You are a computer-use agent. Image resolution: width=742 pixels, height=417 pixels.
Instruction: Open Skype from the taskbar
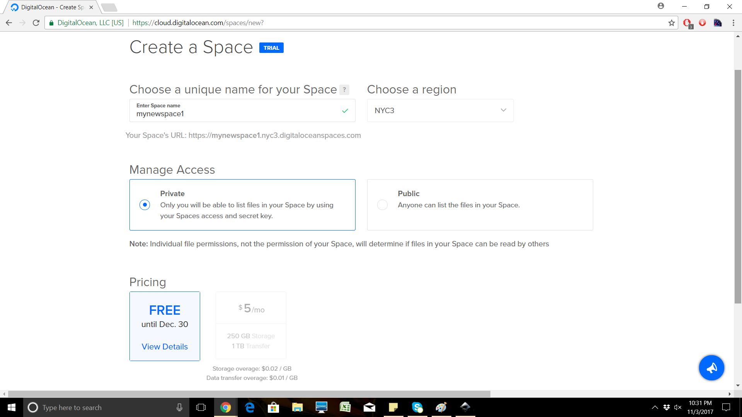417,407
